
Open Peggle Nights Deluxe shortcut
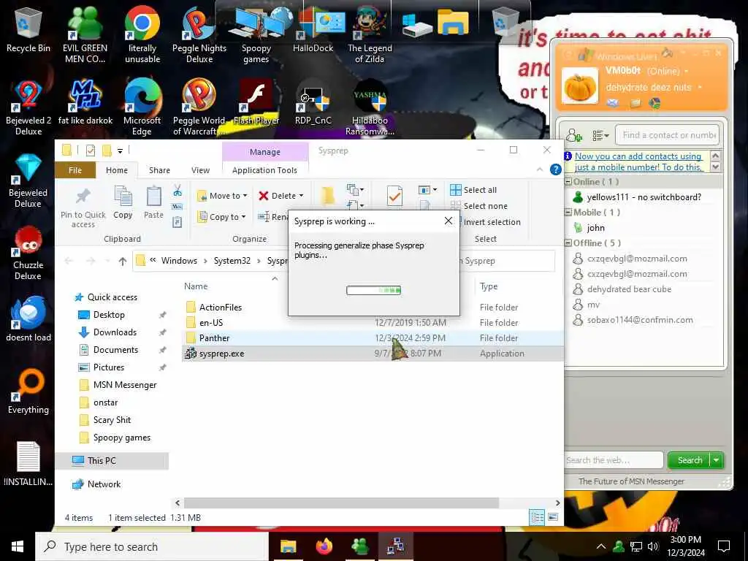pyautogui.click(x=199, y=36)
